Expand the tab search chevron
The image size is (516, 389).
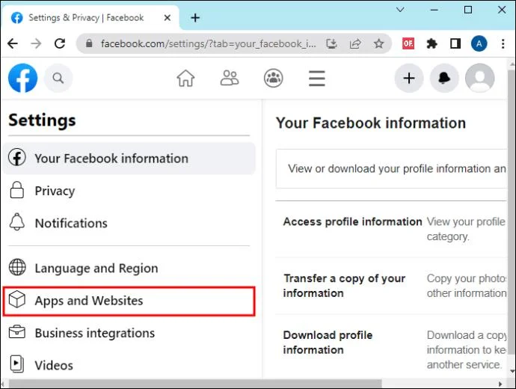point(400,10)
